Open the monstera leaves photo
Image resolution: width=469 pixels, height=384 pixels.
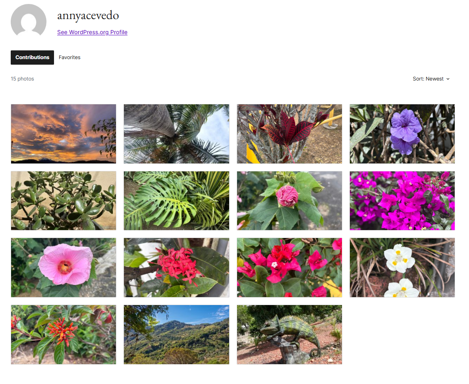pyautogui.click(x=176, y=200)
